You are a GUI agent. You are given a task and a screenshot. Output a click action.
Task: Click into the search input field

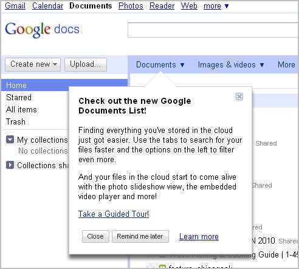coord(213,30)
